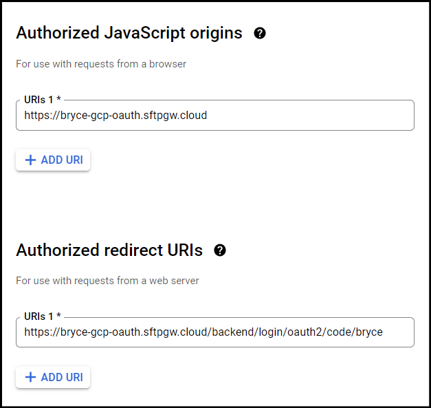Viewport: 431px width, 408px height.
Task: Click ADD URI text below origins field
Action: click(62, 160)
